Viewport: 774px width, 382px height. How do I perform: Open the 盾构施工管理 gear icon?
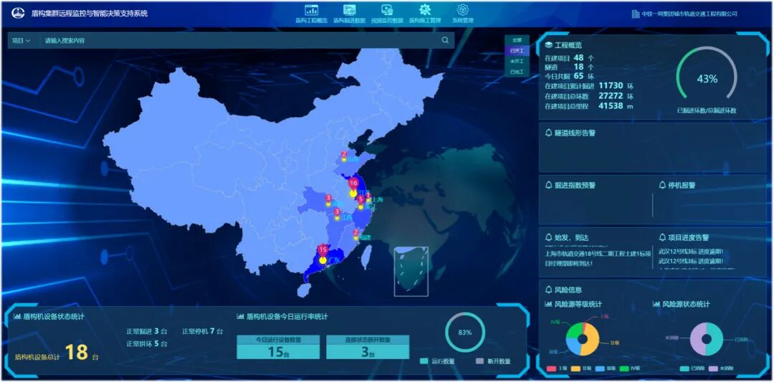click(x=425, y=10)
